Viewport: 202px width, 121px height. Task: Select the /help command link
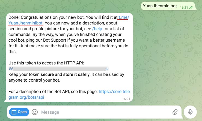click(97, 29)
